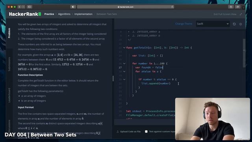The height and width of the screenshot is (142, 252).
Task: Switch to the Submissions side tab
Action: (9, 64)
